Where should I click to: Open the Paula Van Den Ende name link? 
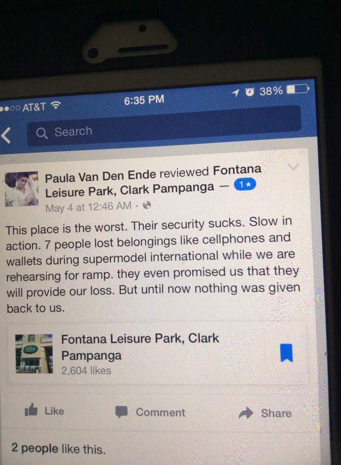pos(100,176)
